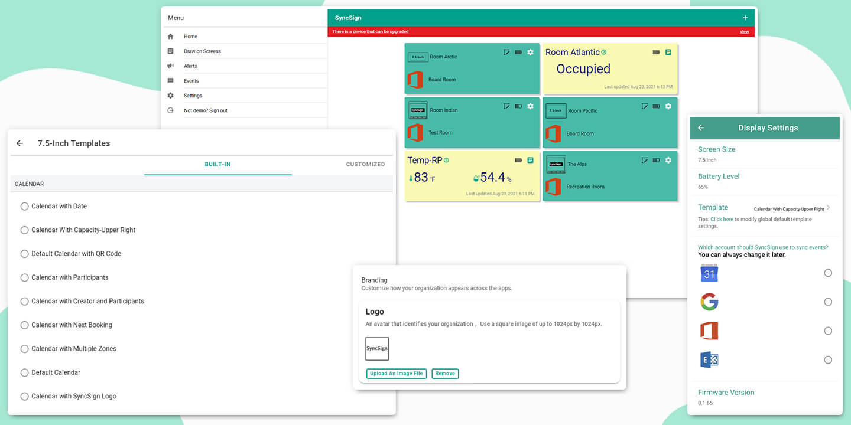Click the note icon on Room Atlantic card
Screen dimensions: 851x425
click(x=668, y=53)
